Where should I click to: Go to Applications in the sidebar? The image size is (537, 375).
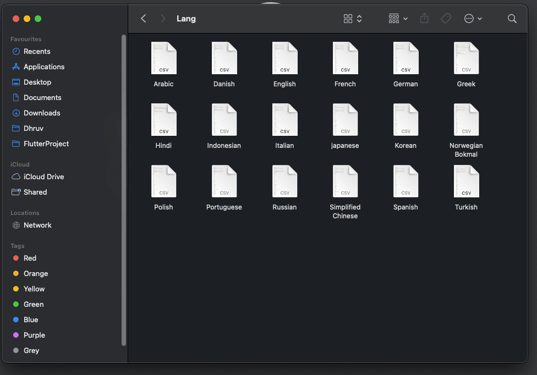point(44,67)
